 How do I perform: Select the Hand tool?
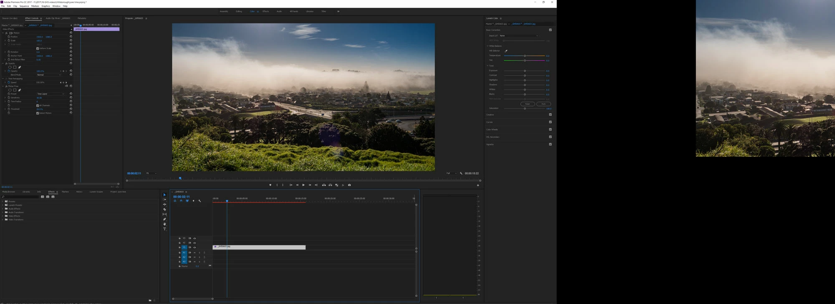coord(164,224)
